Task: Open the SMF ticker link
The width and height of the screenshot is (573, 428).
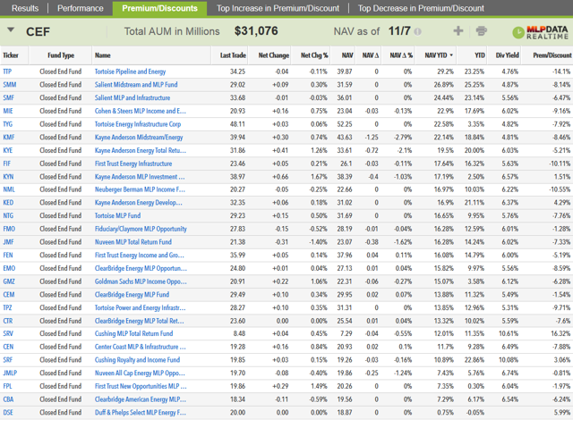Action: 8,97
